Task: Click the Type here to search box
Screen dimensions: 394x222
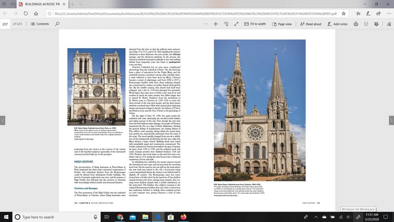Action: coord(56,217)
